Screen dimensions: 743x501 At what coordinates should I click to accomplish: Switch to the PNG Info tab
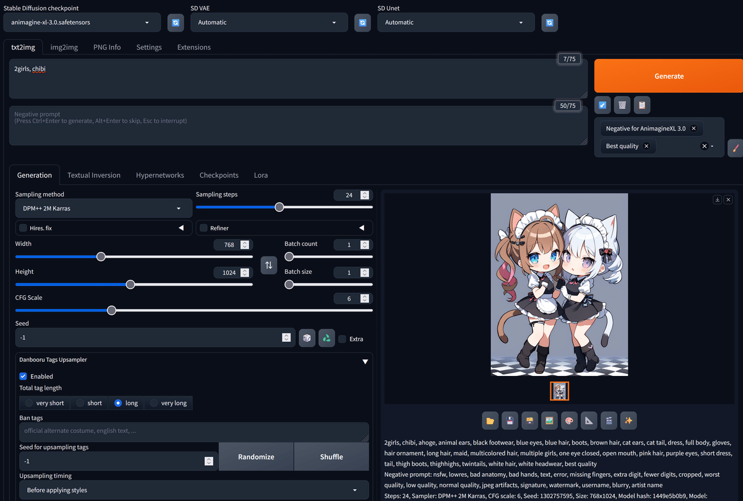click(106, 46)
